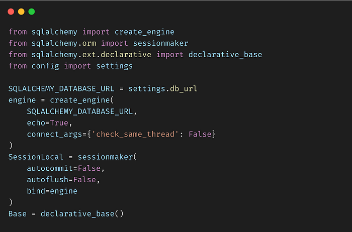Viewport: 352px width, 232px height.
Task: Click 'config' in the fourth import line
Action: pos(45,66)
